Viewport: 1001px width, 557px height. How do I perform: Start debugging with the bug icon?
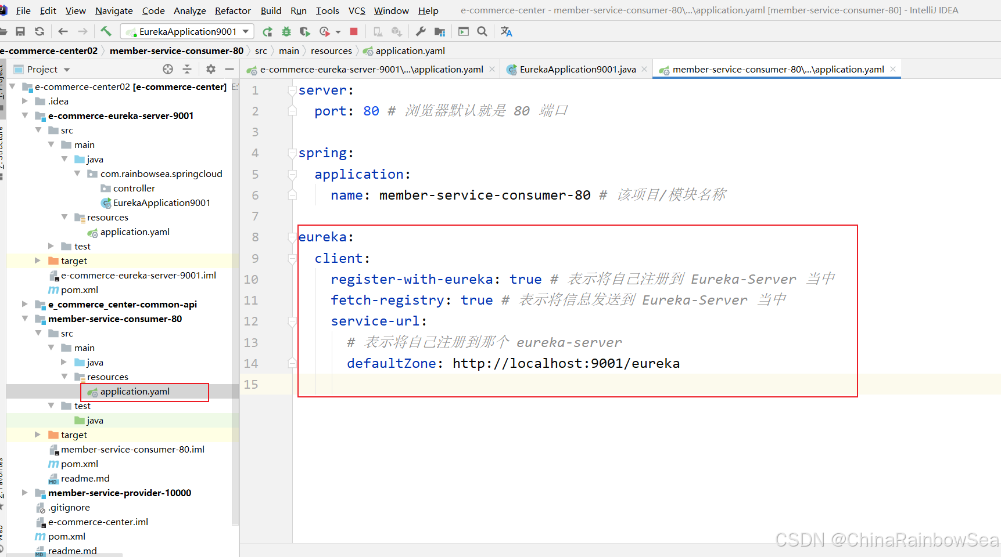click(x=286, y=31)
